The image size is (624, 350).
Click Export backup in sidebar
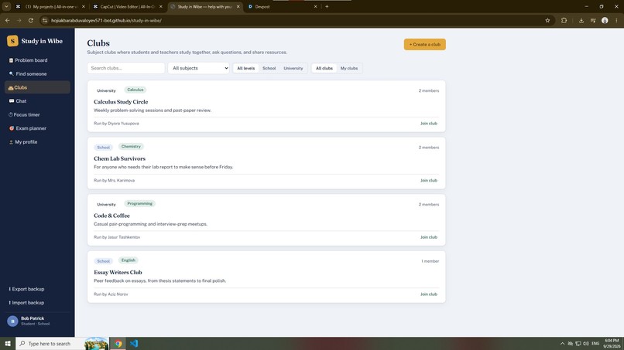click(x=37, y=289)
